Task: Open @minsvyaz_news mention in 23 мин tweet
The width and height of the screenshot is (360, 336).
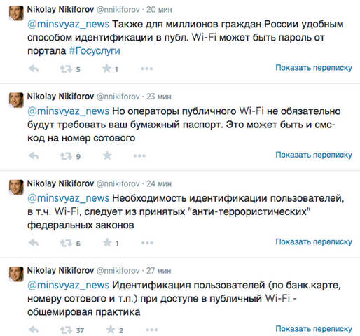Action: 68,111
